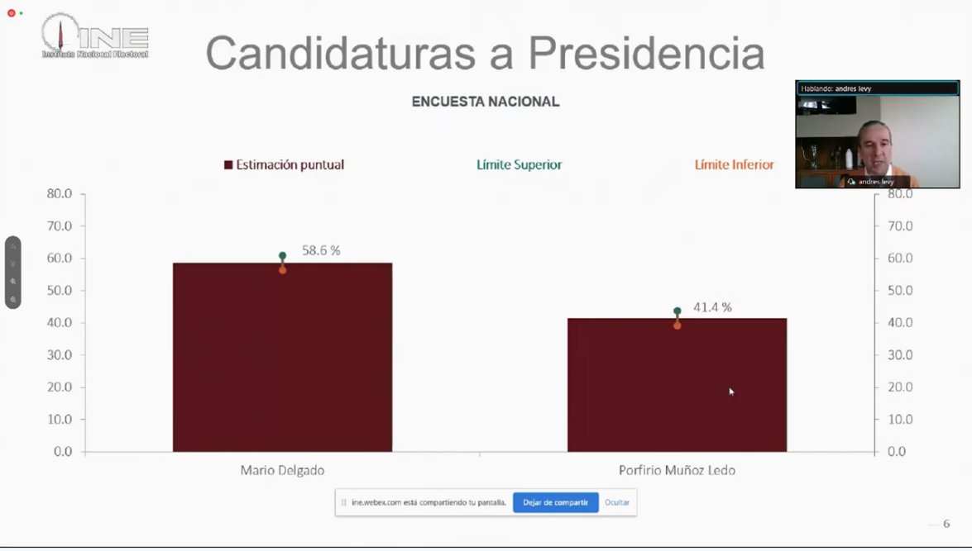The width and height of the screenshot is (972, 551).
Task: Stop sharing with Dejar de compartir
Action: (x=555, y=502)
